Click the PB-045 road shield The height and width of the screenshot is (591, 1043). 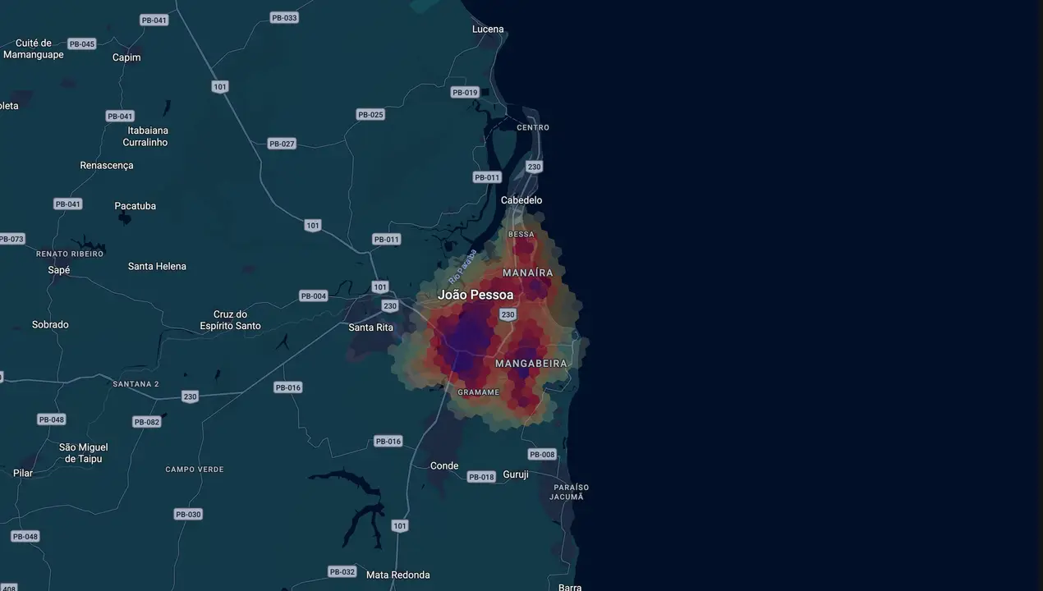82,44
